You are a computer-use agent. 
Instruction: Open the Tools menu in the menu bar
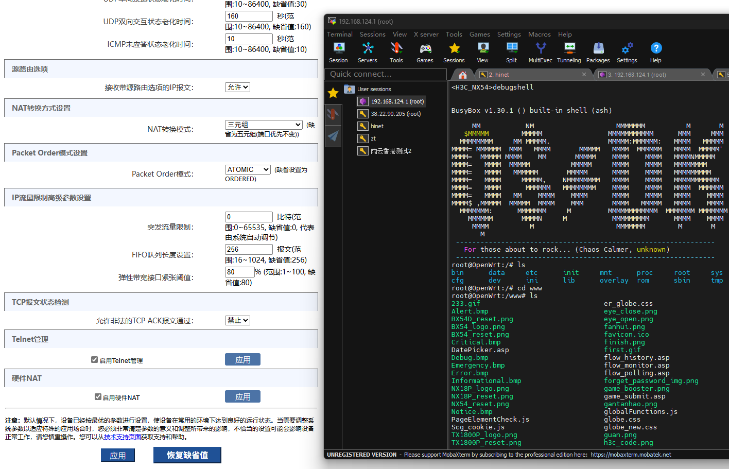coord(454,34)
